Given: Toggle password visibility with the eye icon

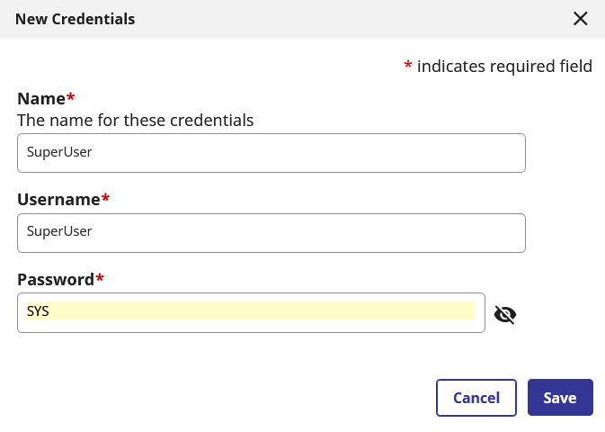Looking at the screenshot, I should click(505, 314).
